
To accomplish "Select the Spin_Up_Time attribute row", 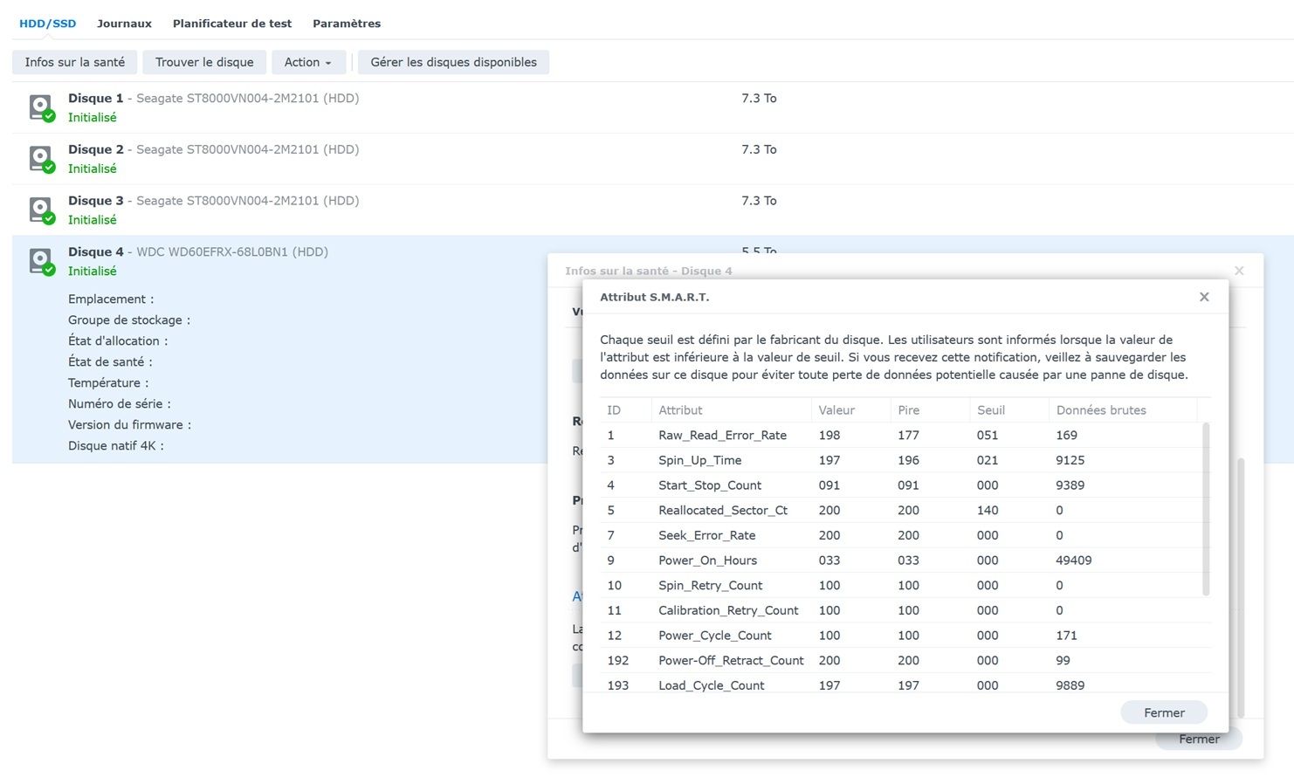I will [x=900, y=460].
